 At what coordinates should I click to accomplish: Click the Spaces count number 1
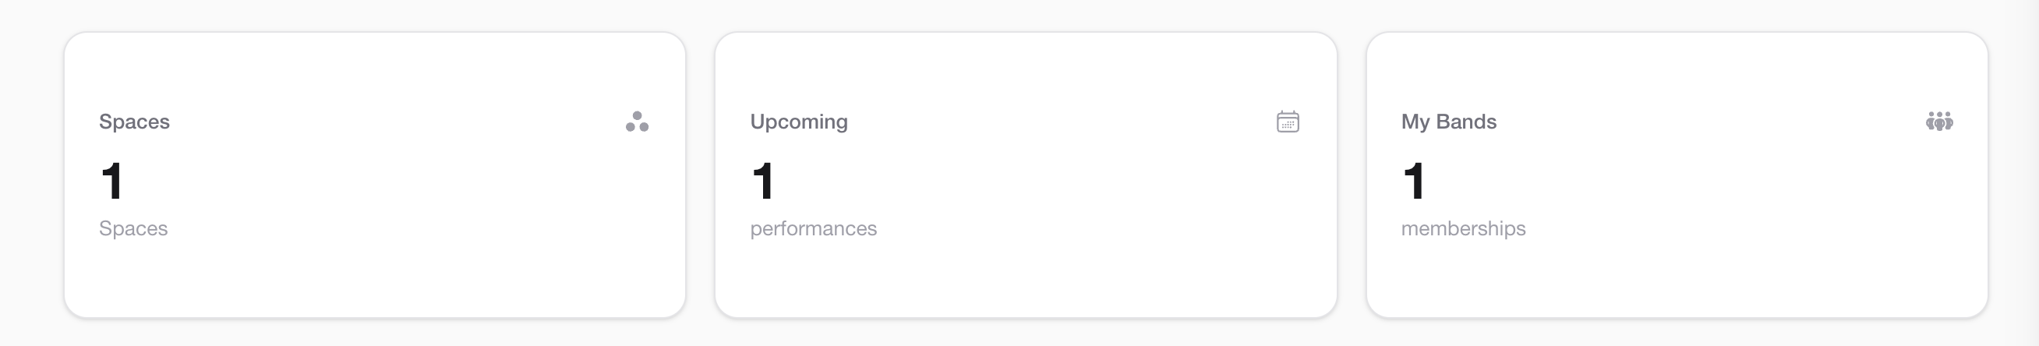pos(112,181)
